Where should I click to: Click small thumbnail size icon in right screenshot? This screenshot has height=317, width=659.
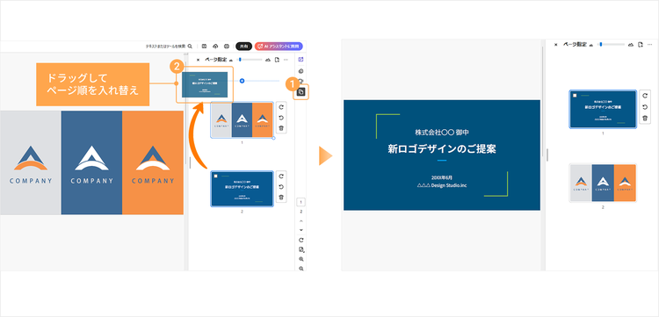pos(591,45)
